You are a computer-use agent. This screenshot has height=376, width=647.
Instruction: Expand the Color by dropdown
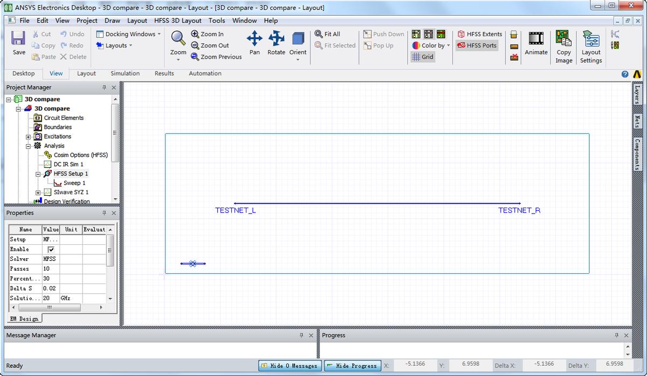click(x=431, y=46)
